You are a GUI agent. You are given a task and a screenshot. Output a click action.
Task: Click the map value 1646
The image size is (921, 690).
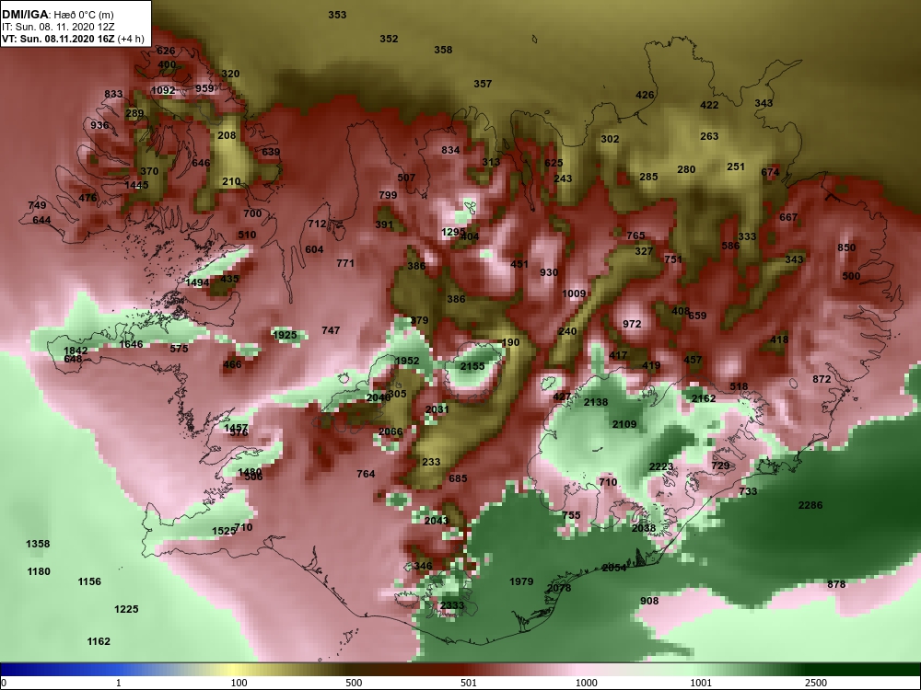(131, 344)
